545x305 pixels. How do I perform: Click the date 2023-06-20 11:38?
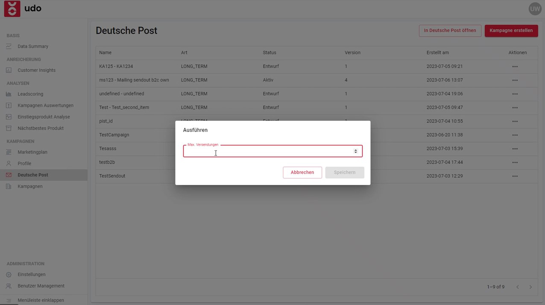445,135
